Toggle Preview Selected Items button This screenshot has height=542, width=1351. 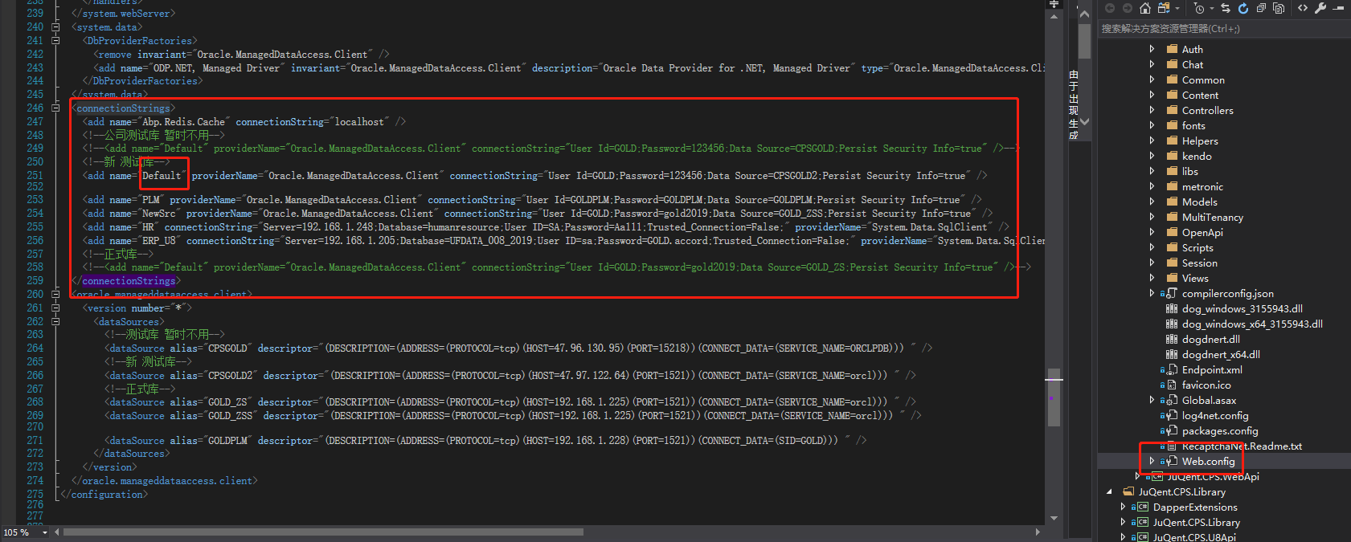[x=1338, y=8]
